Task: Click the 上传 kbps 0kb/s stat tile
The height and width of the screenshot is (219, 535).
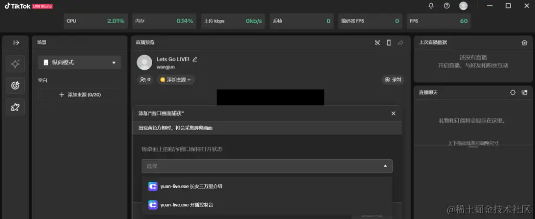Action: 233,21
